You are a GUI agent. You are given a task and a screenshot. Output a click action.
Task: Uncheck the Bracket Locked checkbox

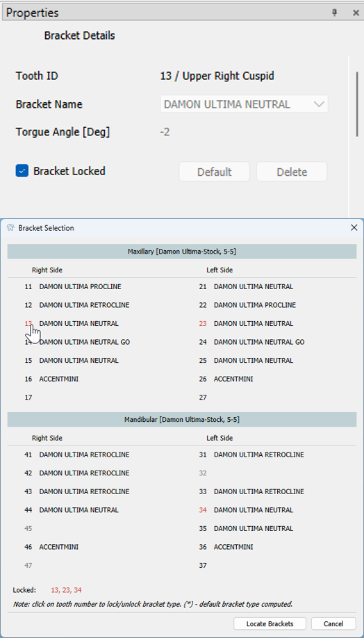(22, 171)
